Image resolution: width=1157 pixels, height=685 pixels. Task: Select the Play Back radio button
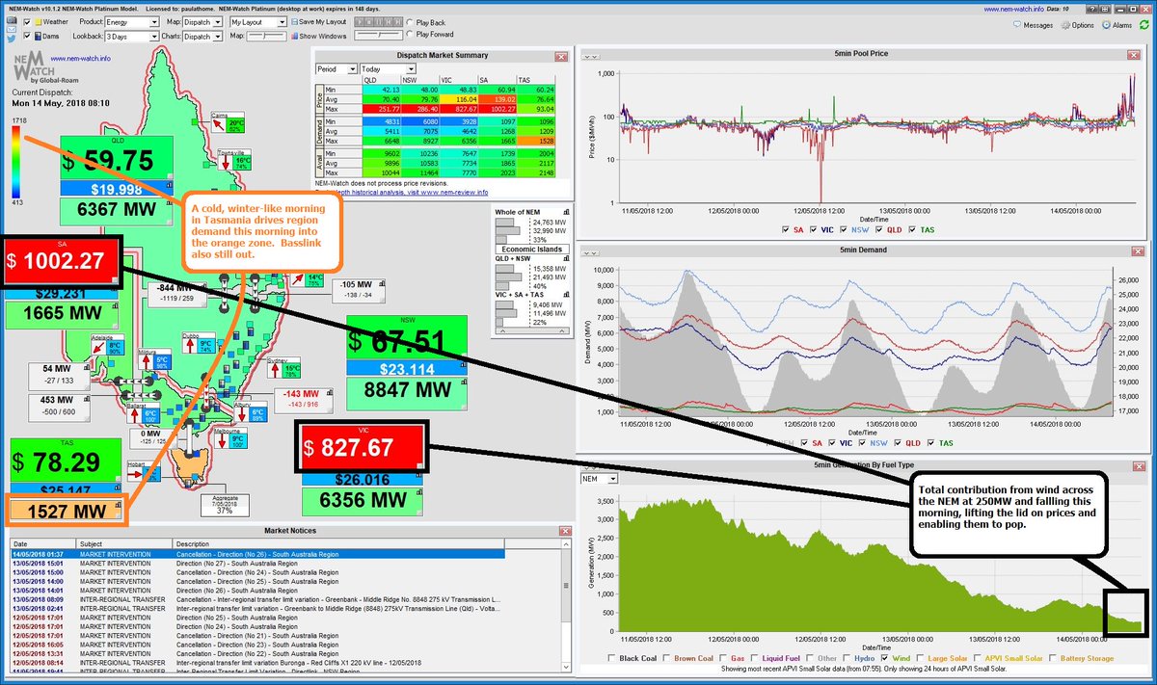411,21
